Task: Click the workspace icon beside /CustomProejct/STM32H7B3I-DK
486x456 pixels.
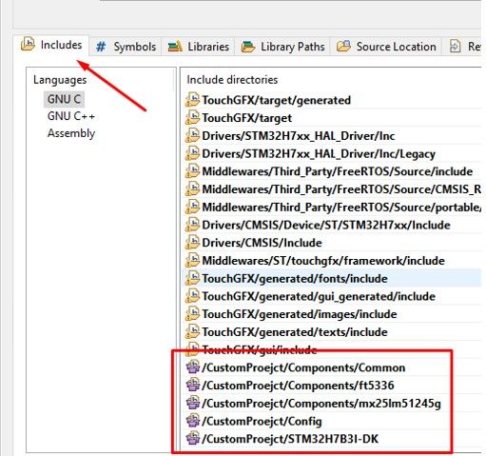Action: pyautogui.click(x=193, y=438)
